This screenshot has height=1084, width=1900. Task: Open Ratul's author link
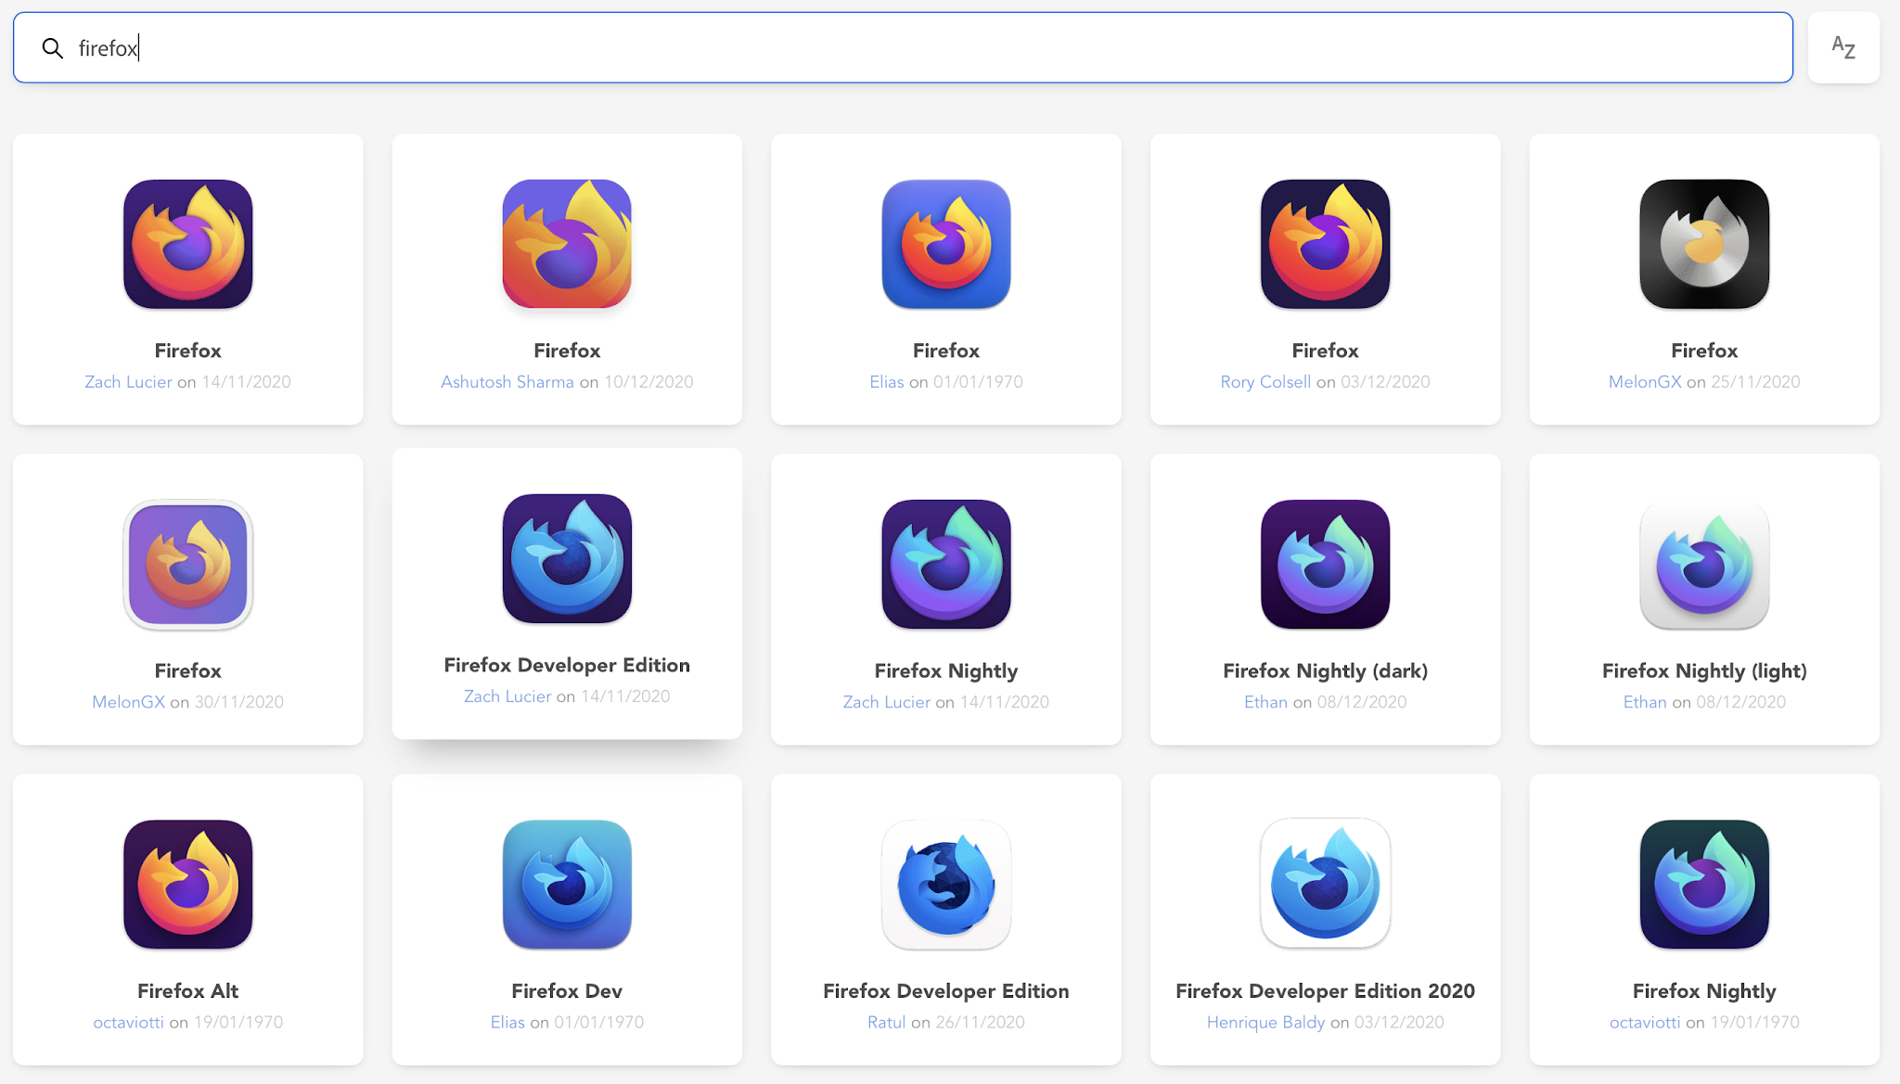(886, 1022)
